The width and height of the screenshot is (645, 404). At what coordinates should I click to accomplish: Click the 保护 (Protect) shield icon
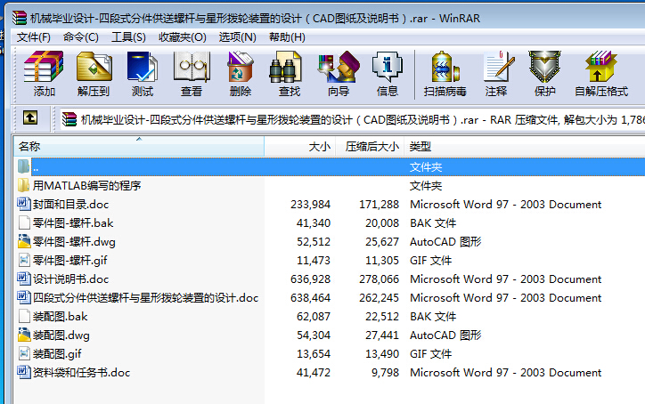544,66
